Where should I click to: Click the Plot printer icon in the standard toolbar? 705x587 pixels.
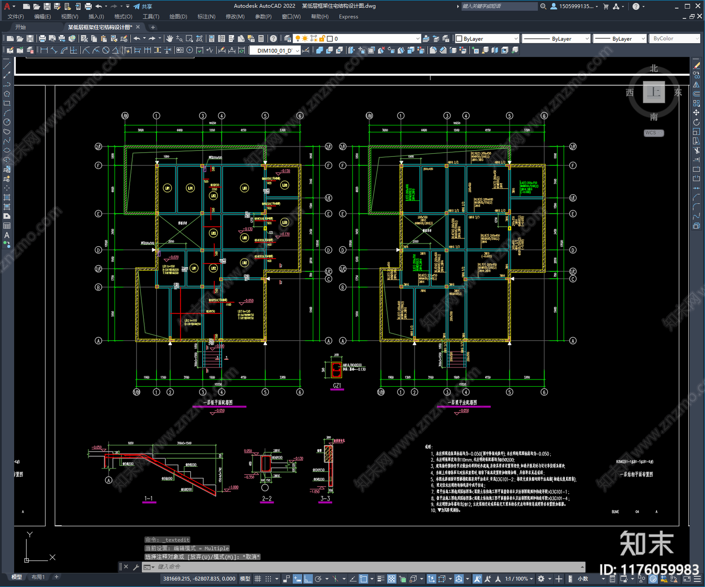[42, 39]
